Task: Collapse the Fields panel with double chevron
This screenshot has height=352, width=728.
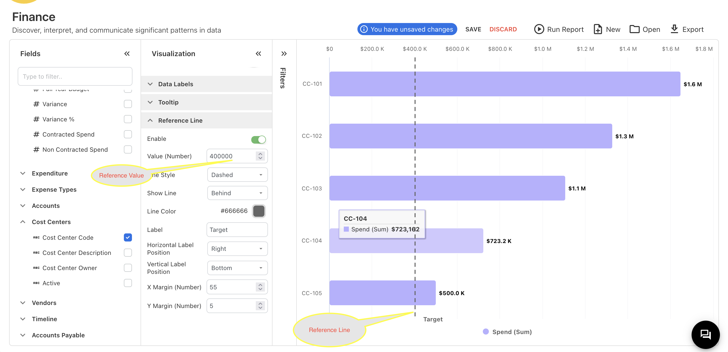Action: click(x=127, y=54)
